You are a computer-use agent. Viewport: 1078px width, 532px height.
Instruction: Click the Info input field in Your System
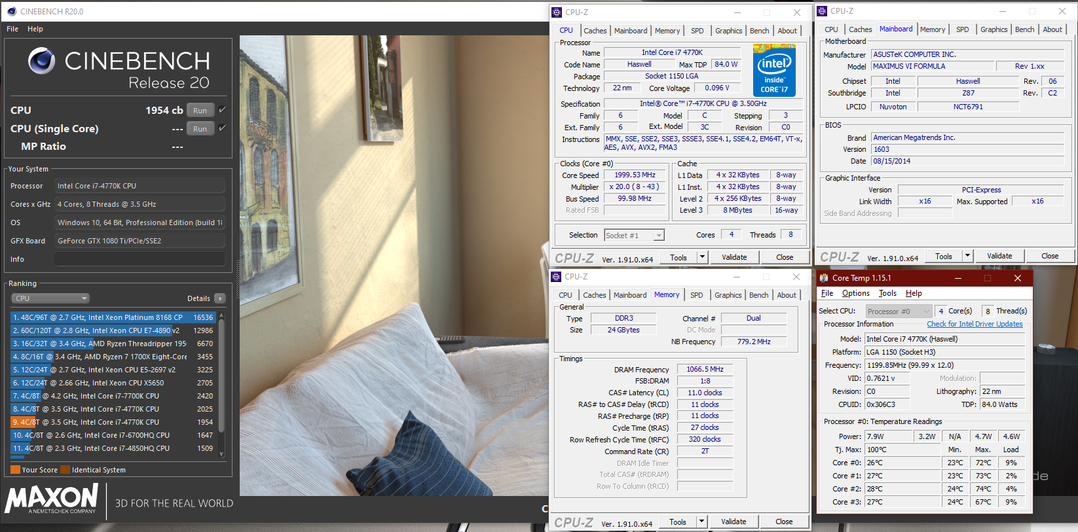coord(139,259)
